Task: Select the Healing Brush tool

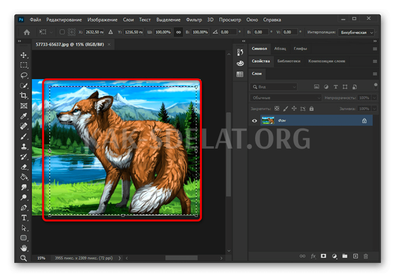Action: (23, 126)
